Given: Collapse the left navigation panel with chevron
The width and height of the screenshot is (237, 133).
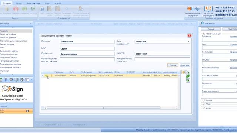Looking at the screenshot, I should coord(31,24).
